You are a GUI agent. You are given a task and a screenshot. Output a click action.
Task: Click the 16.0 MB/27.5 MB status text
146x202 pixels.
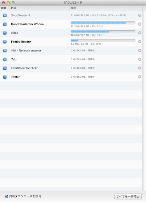[87, 35]
